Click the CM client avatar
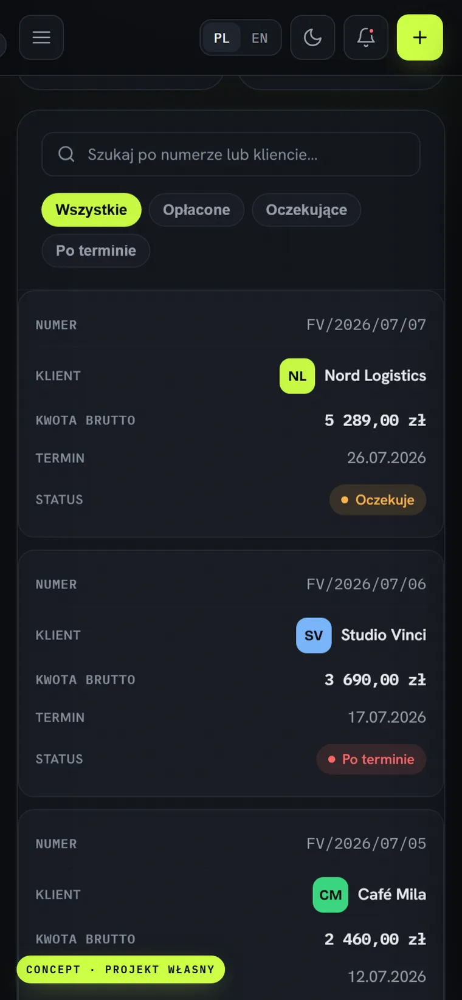The height and width of the screenshot is (1000, 462). click(x=331, y=895)
